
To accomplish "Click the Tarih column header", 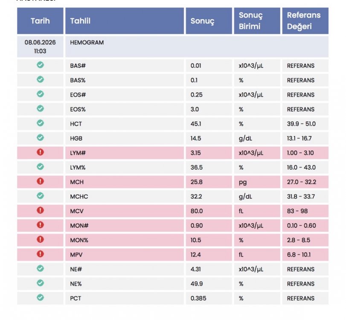I will [40, 21].
